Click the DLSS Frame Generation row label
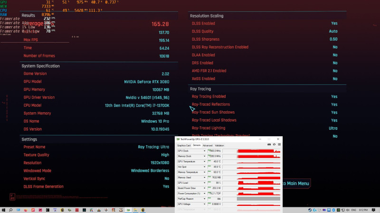 (x=43, y=186)
